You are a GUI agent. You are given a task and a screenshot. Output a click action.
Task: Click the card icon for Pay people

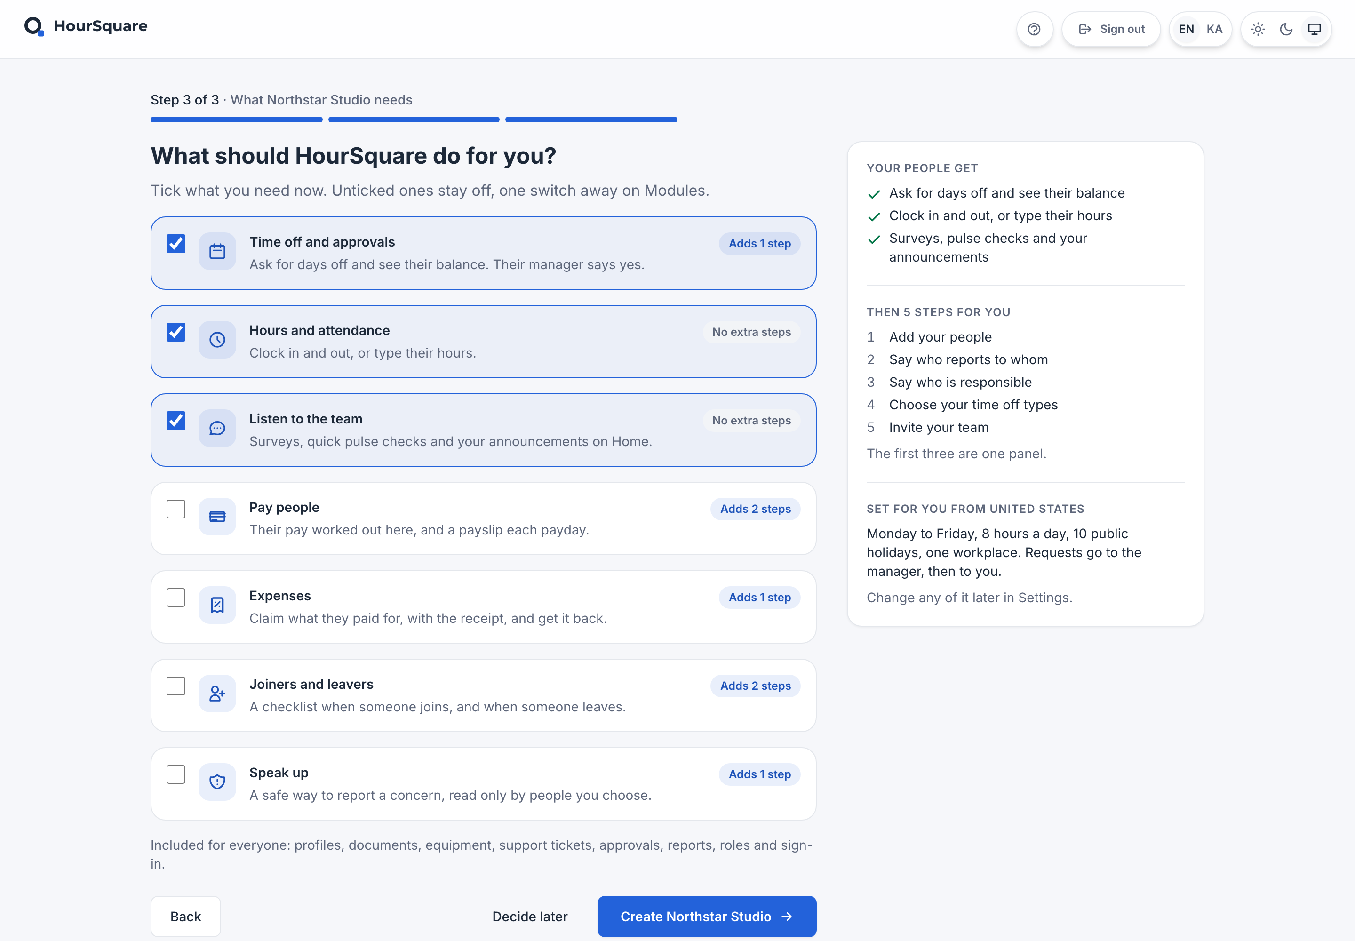click(217, 517)
